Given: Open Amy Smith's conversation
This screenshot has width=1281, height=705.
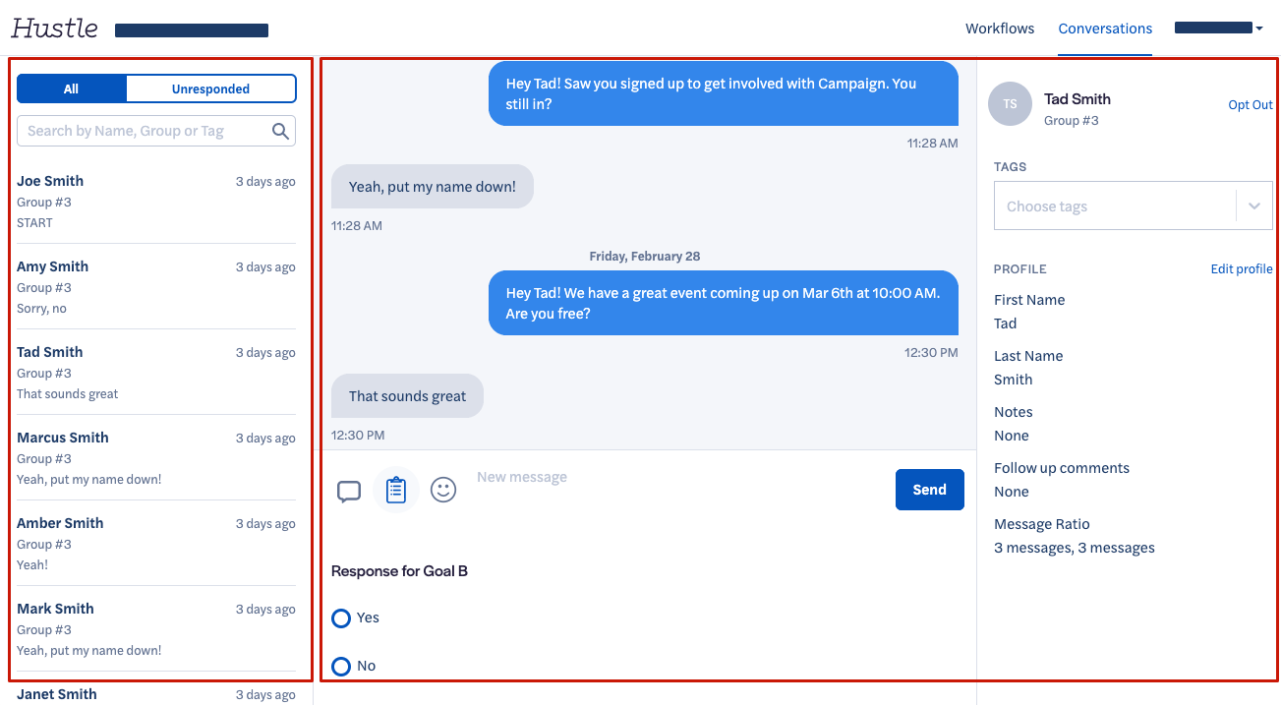Looking at the screenshot, I should (x=156, y=286).
